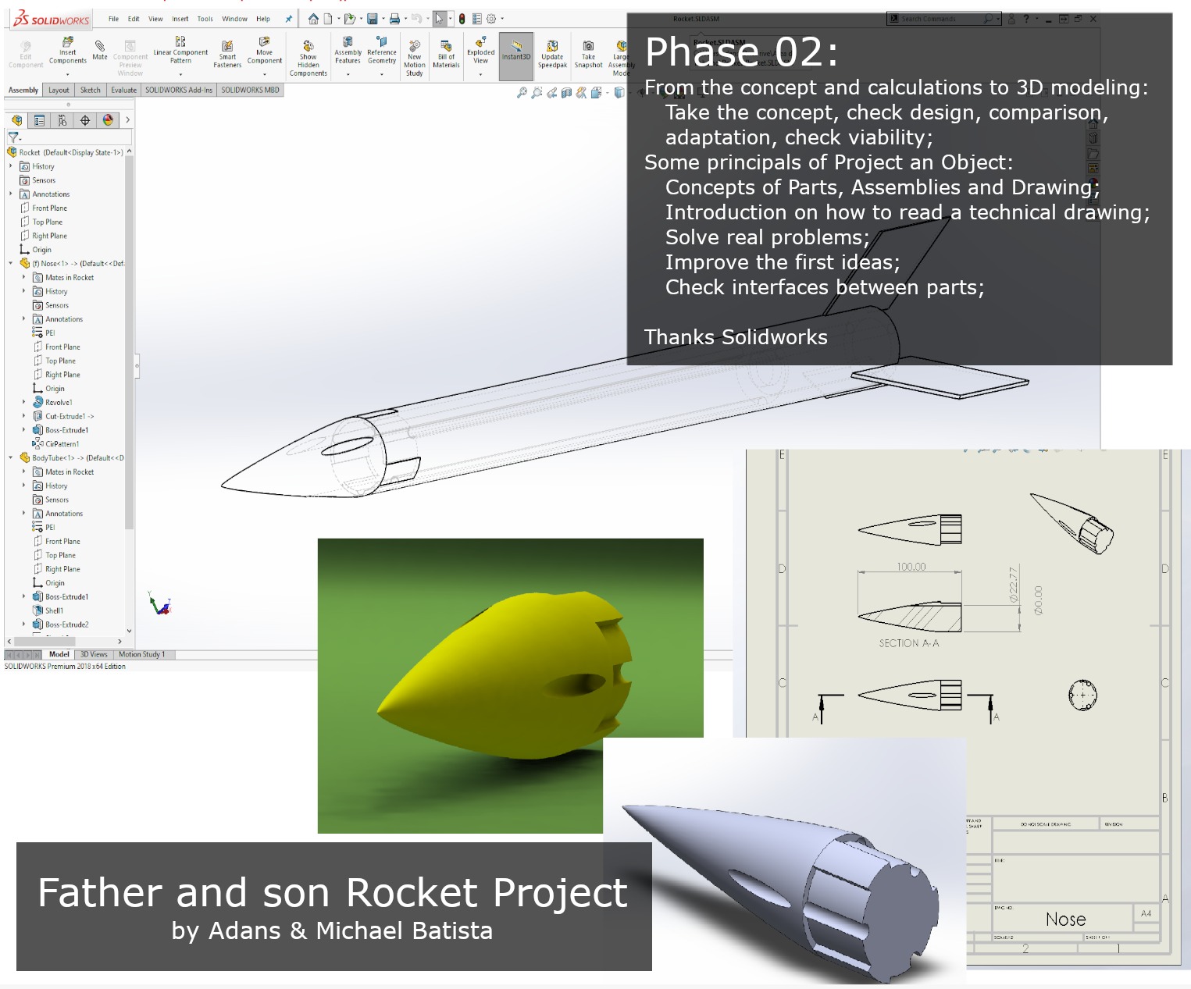
Task: Switch to the 3D Views bottom tab
Action: click(94, 654)
